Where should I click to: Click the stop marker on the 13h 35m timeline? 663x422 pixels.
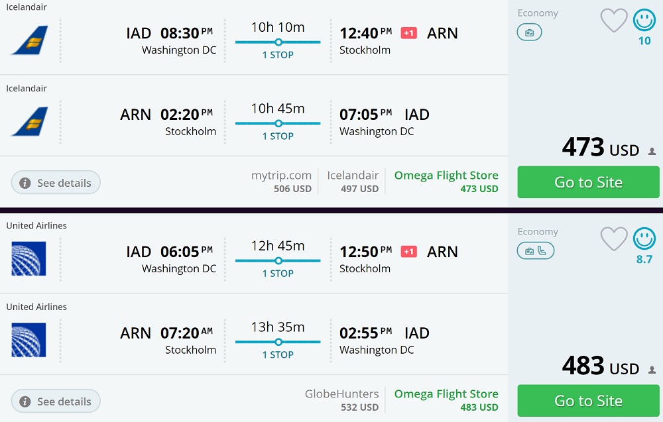[278, 343]
